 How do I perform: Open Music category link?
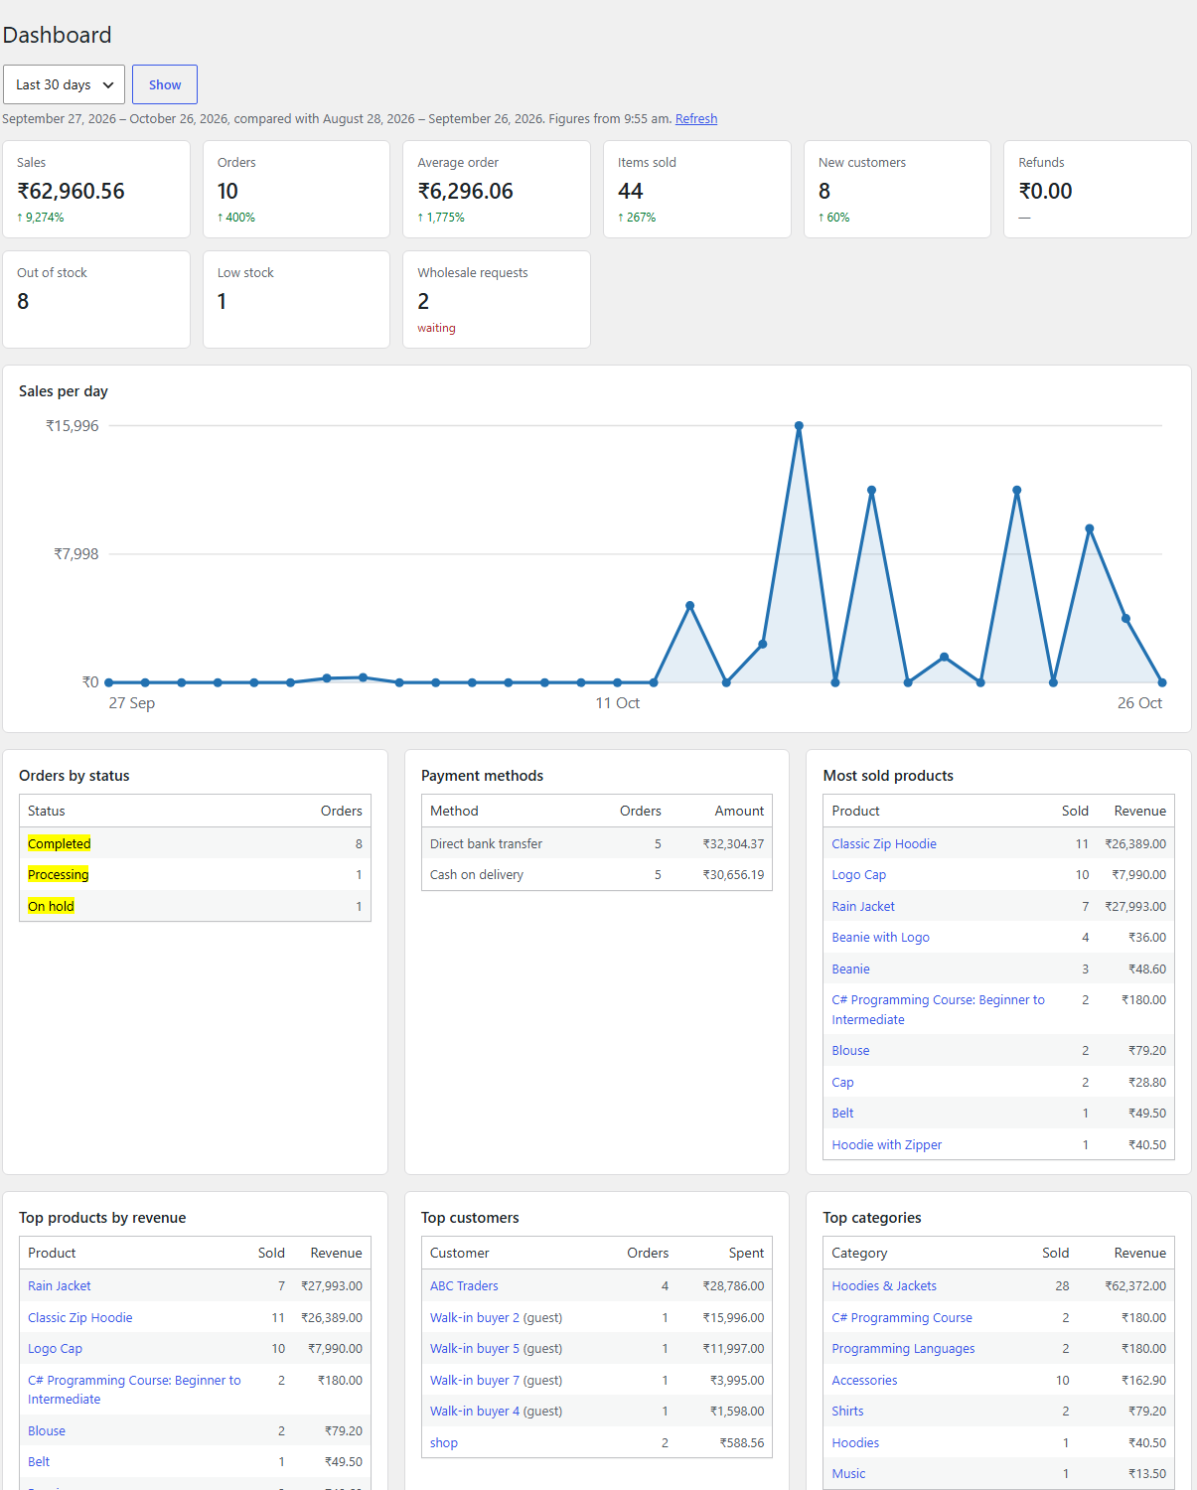click(x=848, y=1473)
